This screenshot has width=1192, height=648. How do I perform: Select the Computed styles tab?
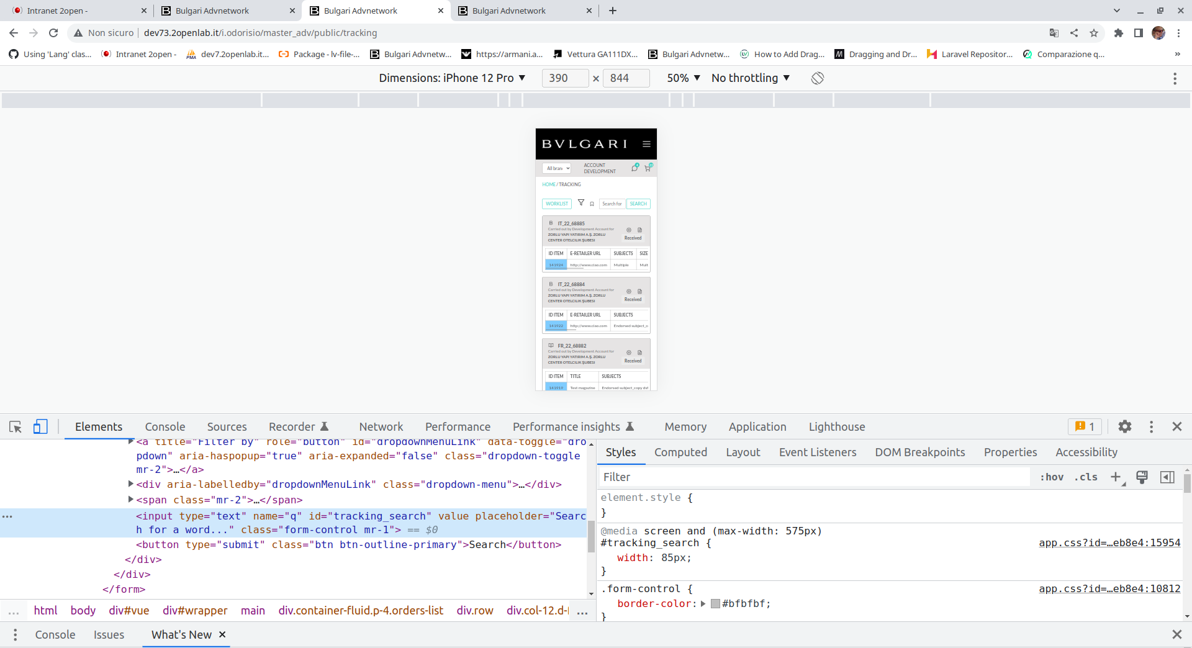681,452
